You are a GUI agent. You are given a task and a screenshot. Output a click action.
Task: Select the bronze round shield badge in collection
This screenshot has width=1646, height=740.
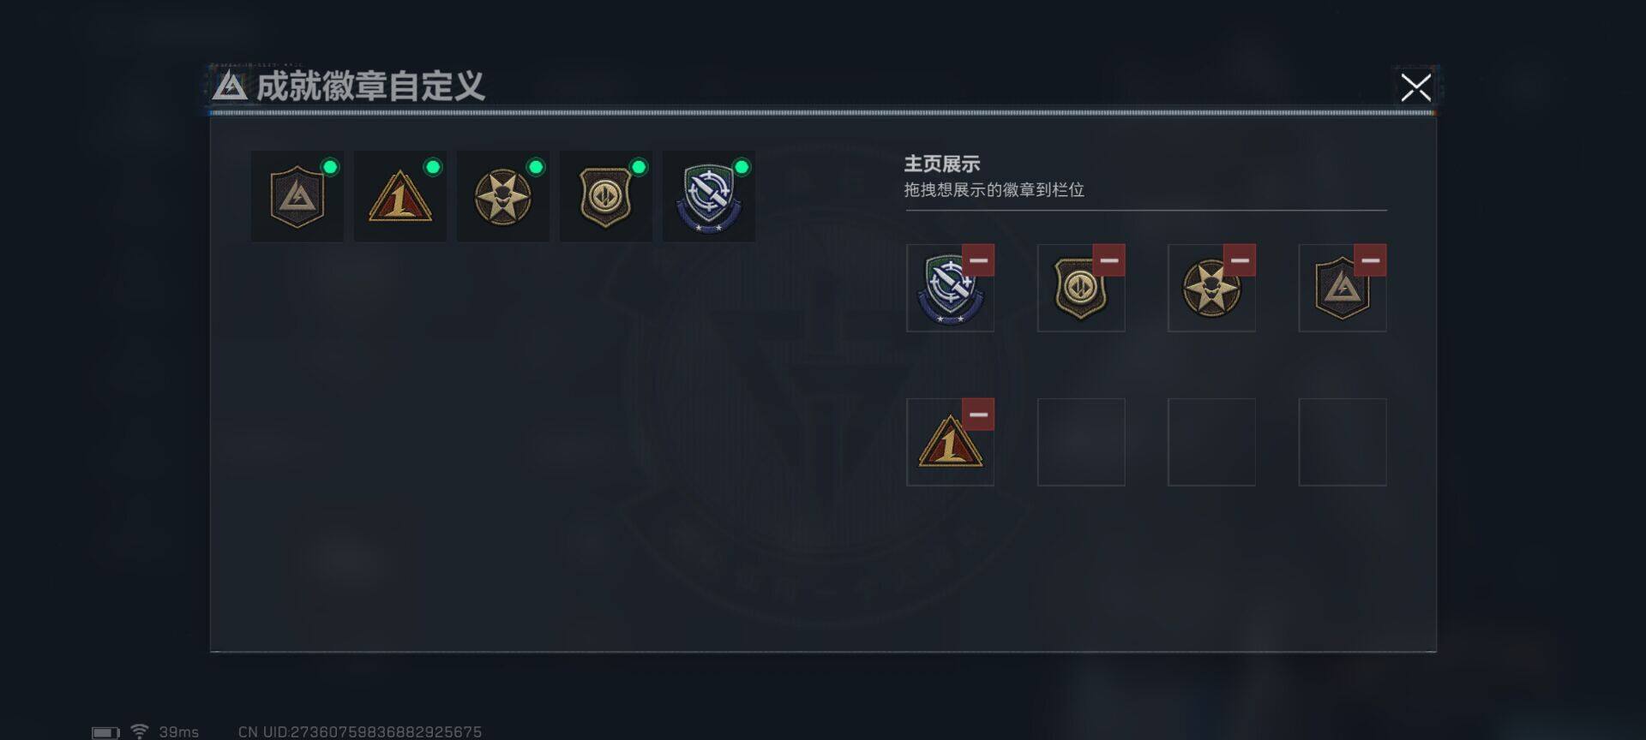pyautogui.click(x=605, y=197)
